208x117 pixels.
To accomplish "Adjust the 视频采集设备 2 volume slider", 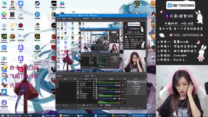I will (x=108, y=92).
